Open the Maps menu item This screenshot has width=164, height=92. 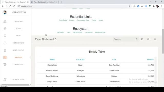(18, 36)
